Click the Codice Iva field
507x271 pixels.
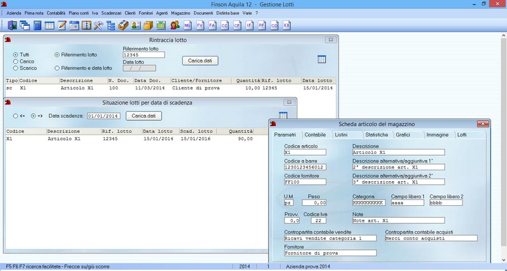319,220
